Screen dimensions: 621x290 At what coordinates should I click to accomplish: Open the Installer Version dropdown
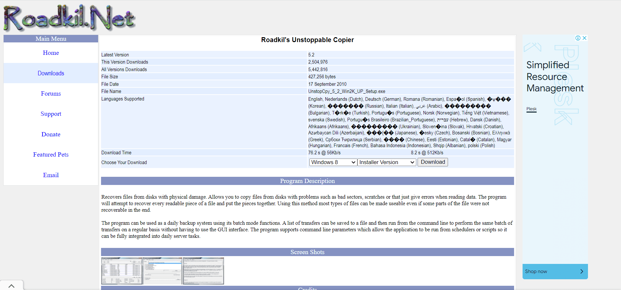387,162
